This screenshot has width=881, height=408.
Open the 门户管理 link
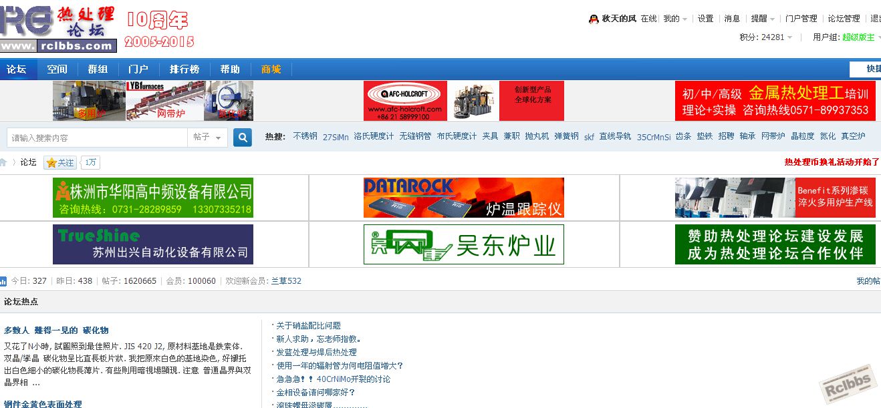801,19
